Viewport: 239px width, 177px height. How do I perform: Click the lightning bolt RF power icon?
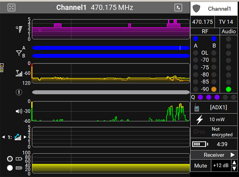[200, 119]
